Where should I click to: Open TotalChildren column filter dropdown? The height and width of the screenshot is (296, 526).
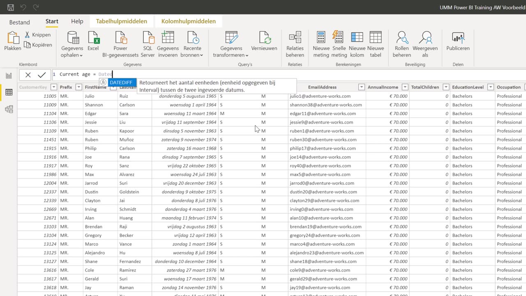click(x=446, y=87)
